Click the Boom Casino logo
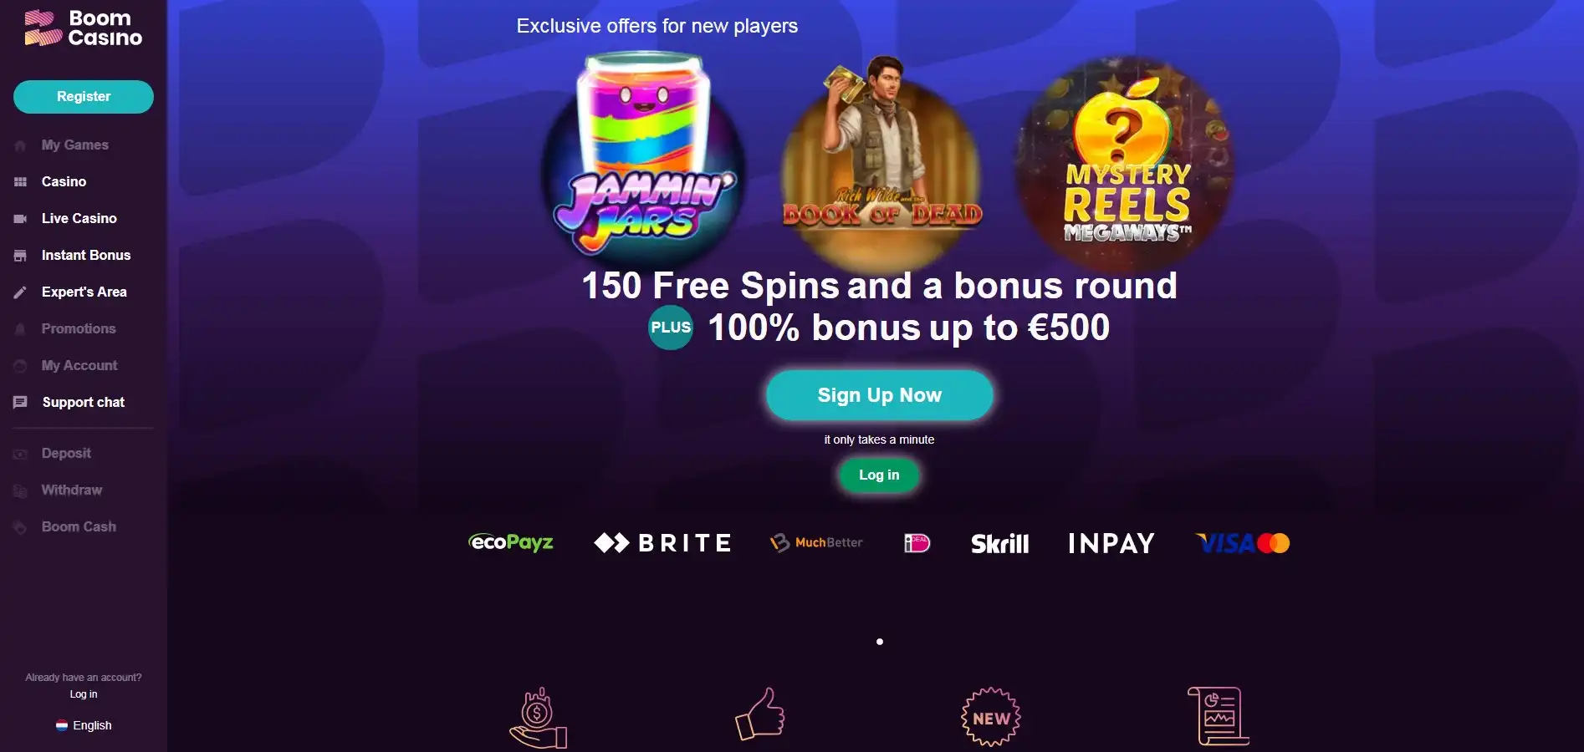 pos(84,28)
